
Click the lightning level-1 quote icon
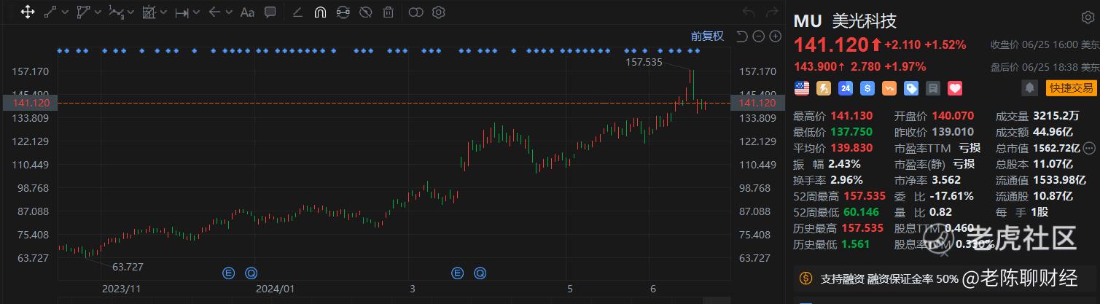tap(824, 88)
